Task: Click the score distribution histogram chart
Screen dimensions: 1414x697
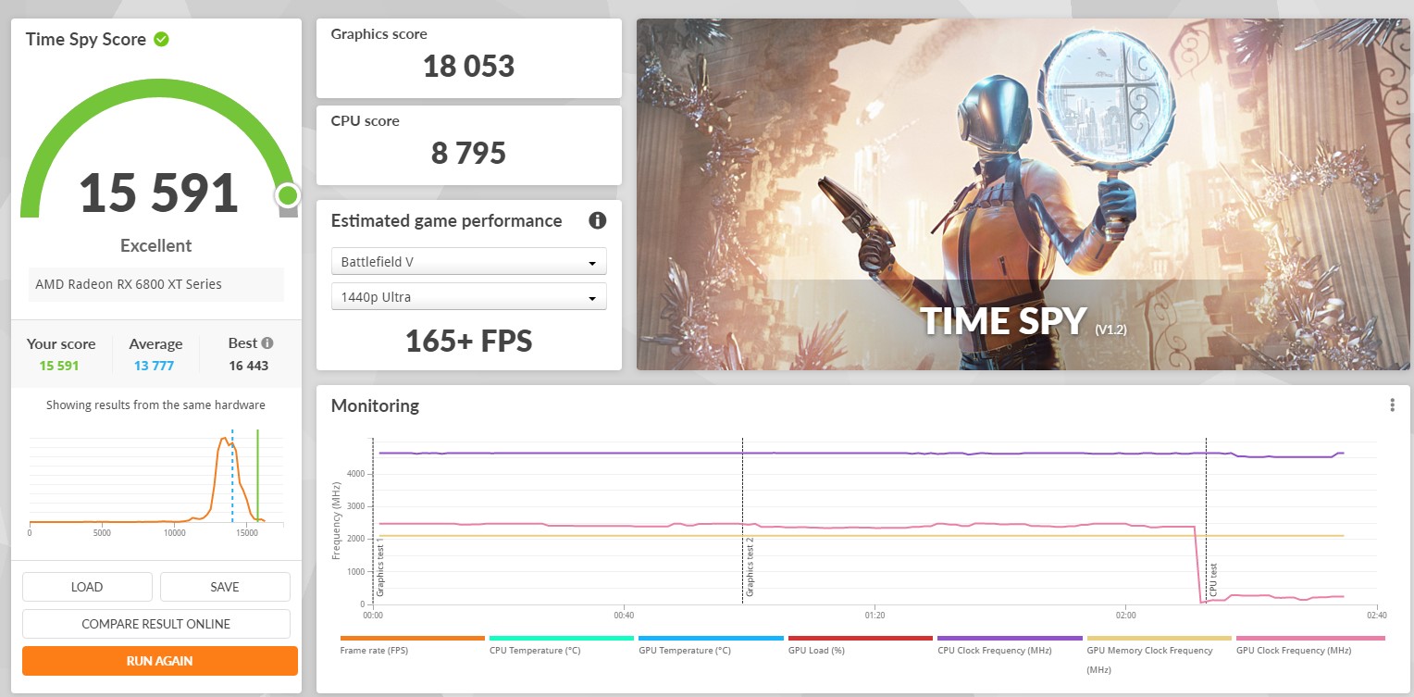Action: tap(155, 481)
